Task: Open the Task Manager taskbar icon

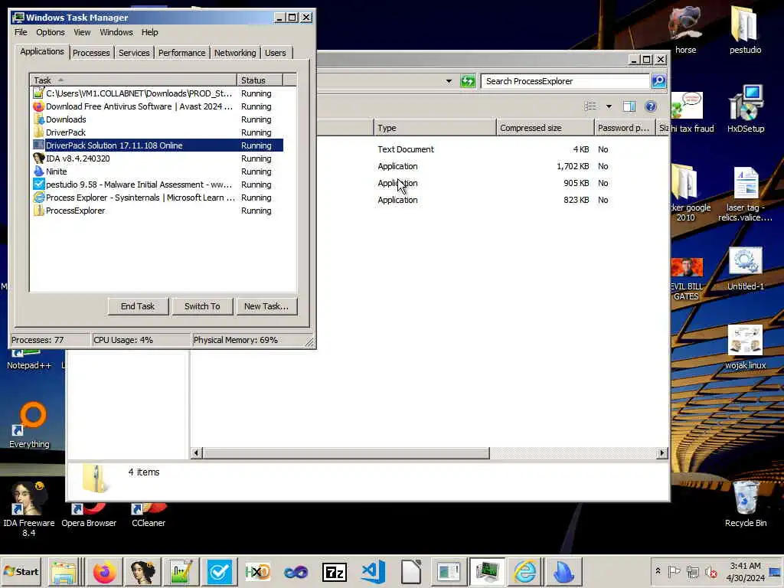Action: (x=487, y=571)
